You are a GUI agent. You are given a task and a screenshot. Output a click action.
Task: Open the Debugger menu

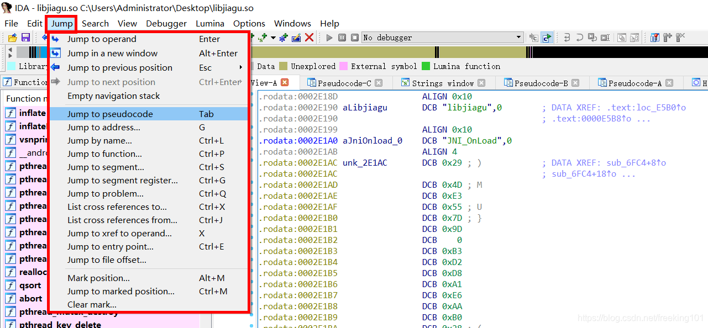coord(166,23)
